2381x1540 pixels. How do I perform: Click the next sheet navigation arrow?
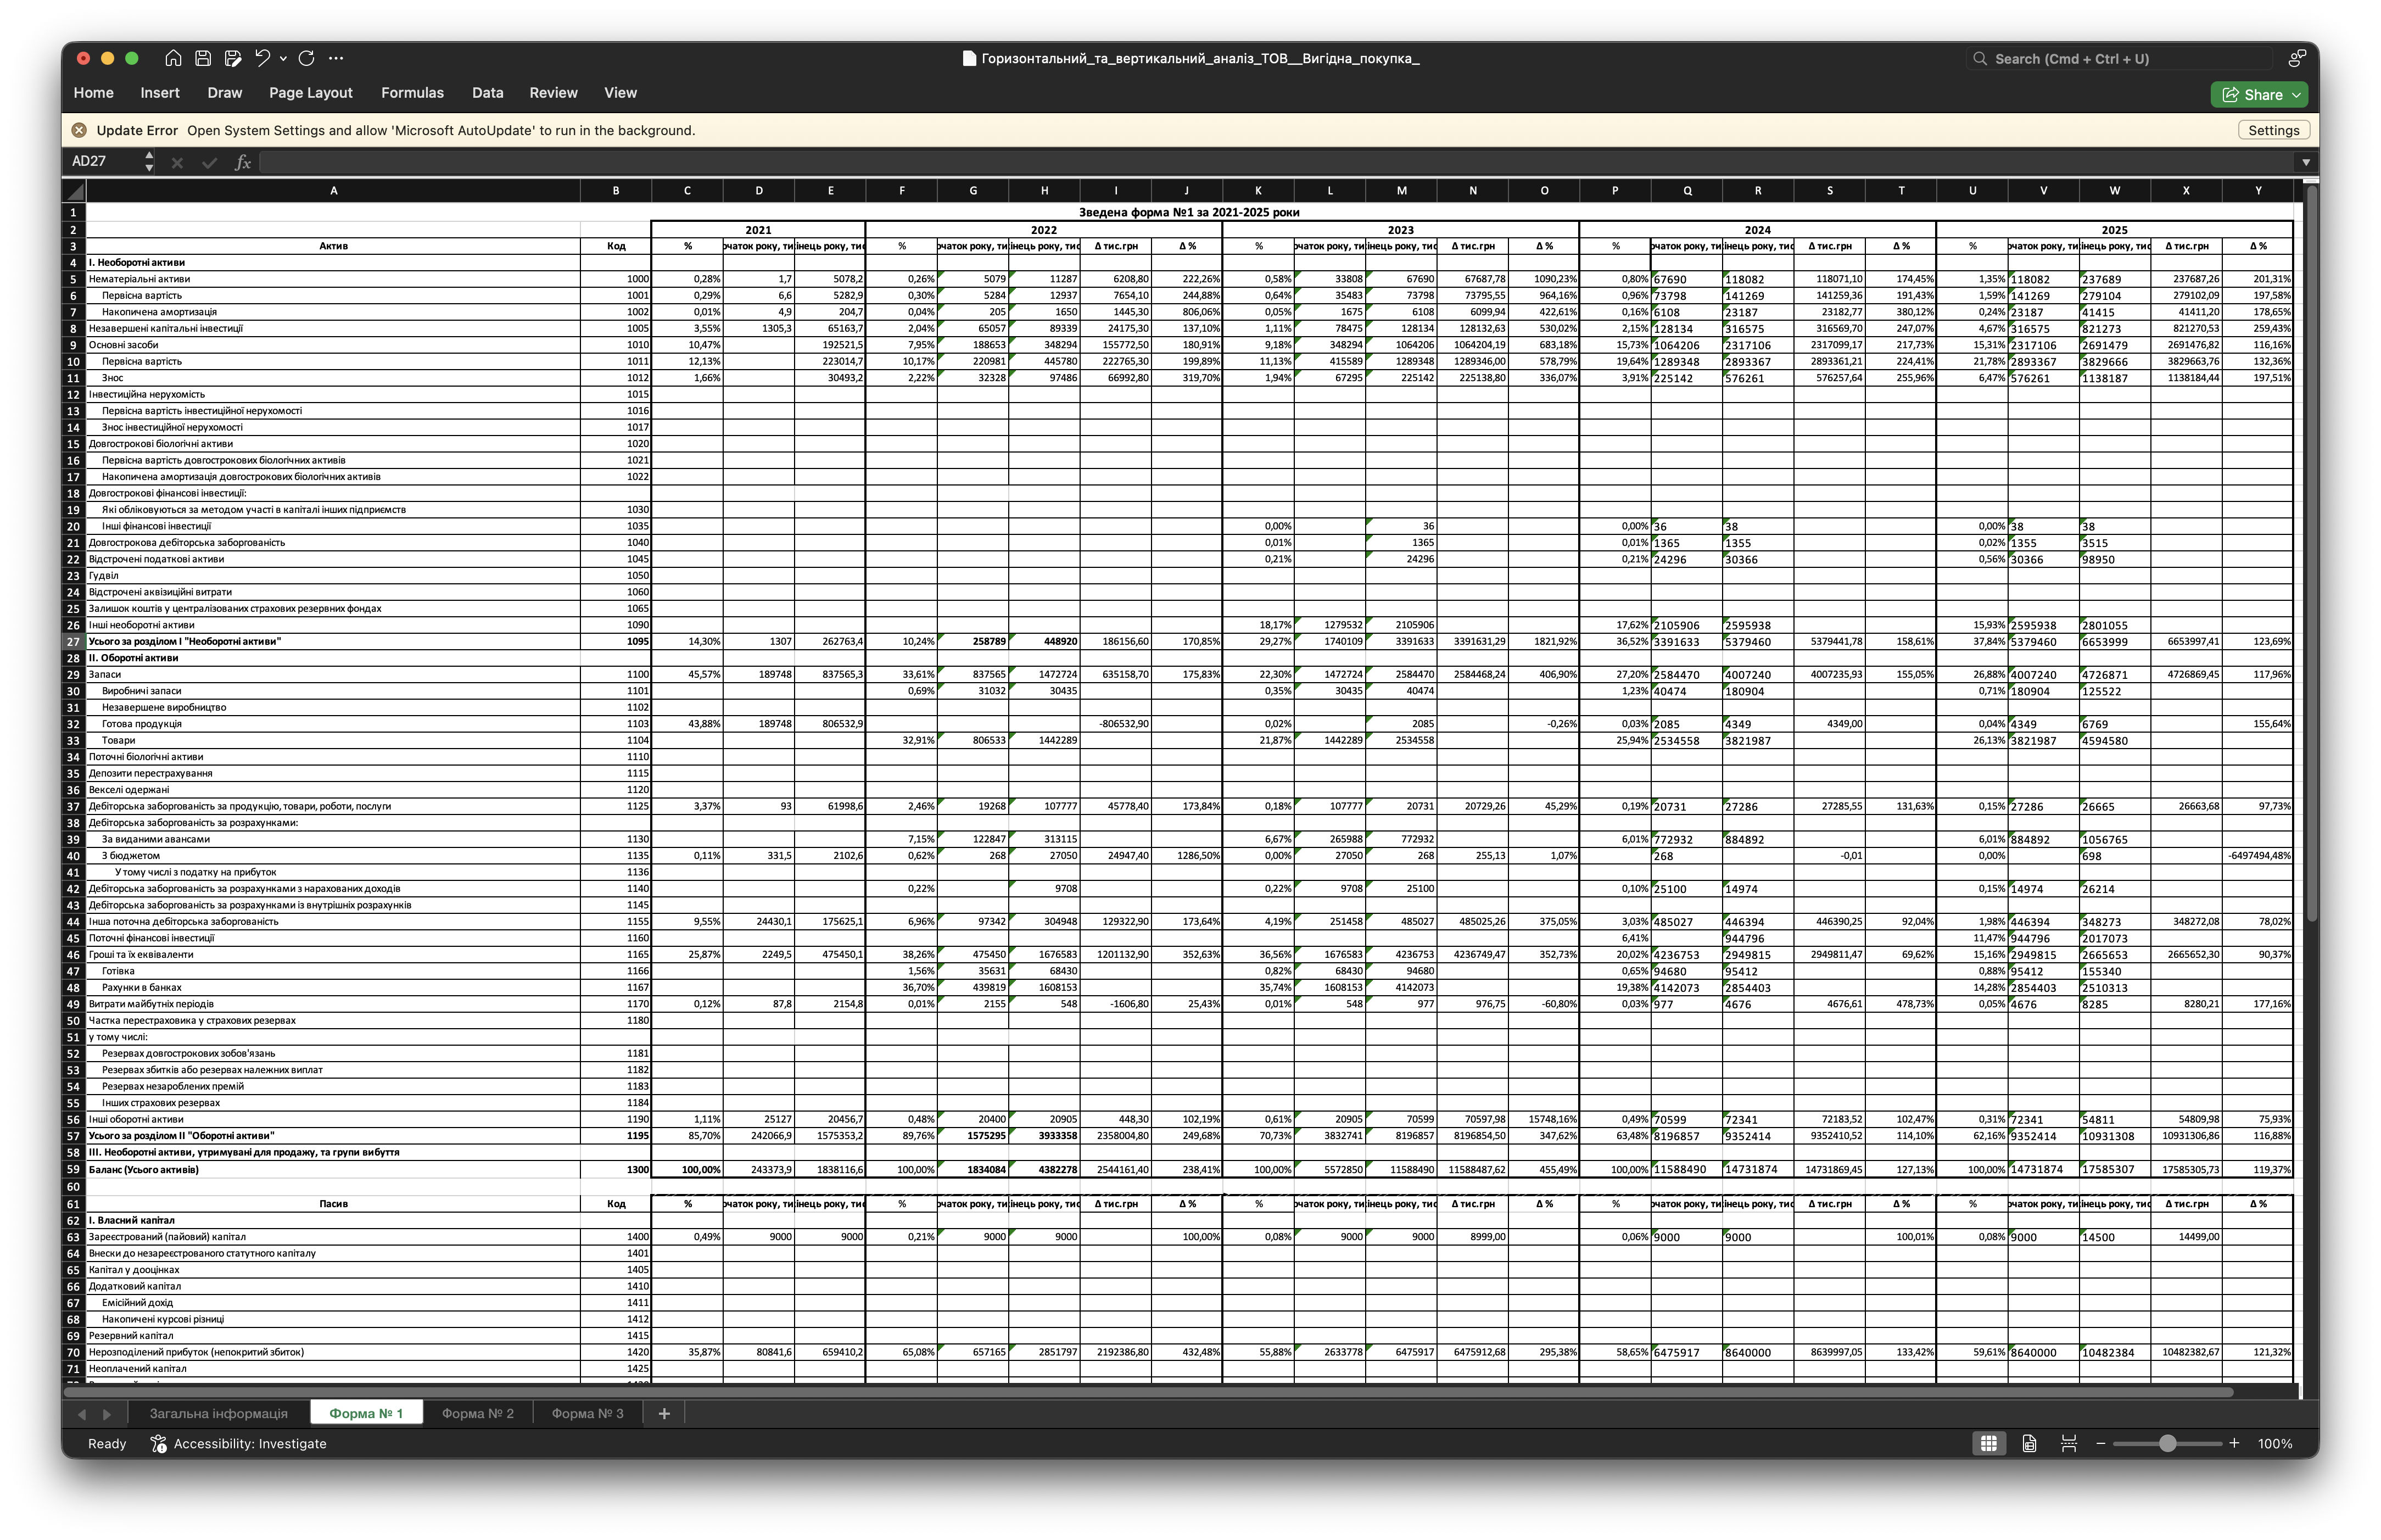(x=107, y=1414)
